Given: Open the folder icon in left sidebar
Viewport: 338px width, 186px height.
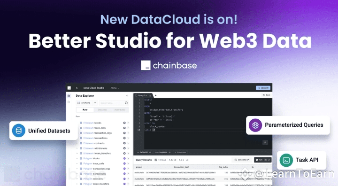Looking at the screenshot, I should click(x=69, y=102).
